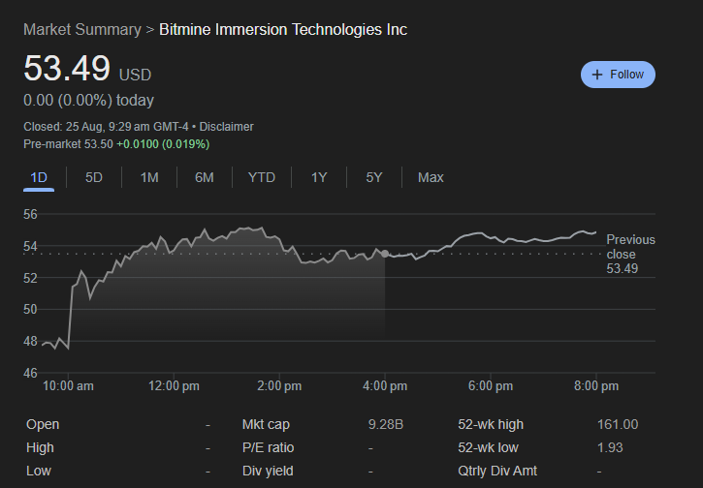
Task: View the 5Y price chart
Action: tap(374, 177)
